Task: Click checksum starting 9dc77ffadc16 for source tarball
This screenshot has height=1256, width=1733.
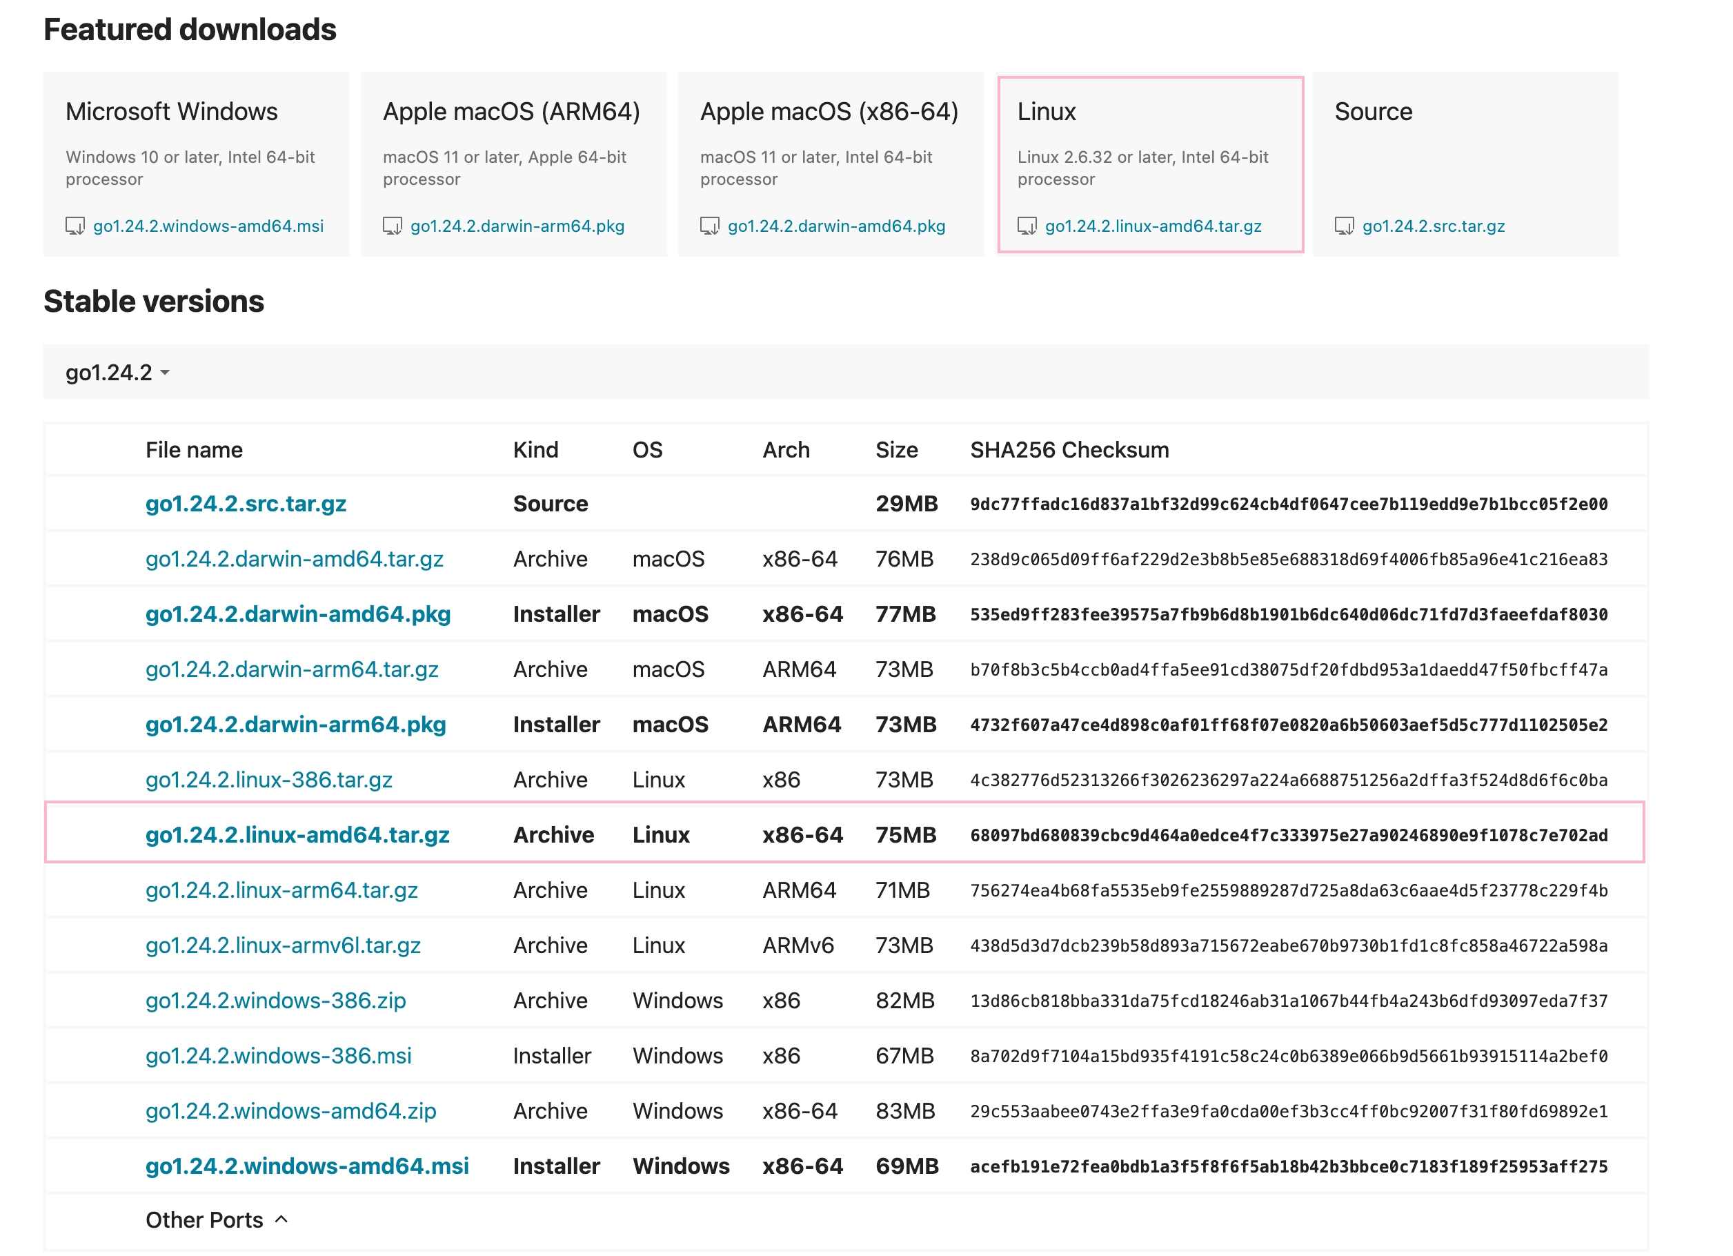Action: tap(1288, 504)
